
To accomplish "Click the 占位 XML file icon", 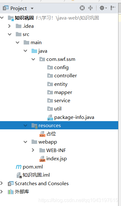I will (x=42, y=134).
